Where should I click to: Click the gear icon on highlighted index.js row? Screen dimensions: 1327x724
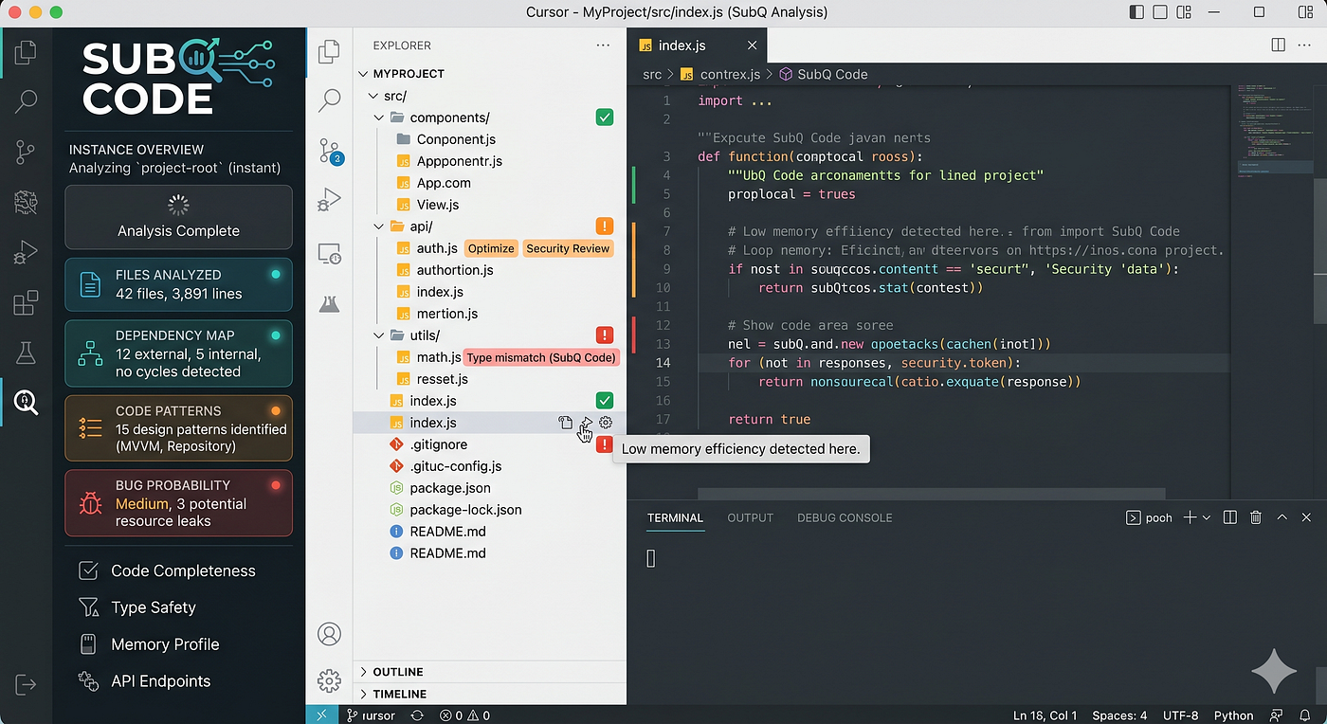point(606,423)
